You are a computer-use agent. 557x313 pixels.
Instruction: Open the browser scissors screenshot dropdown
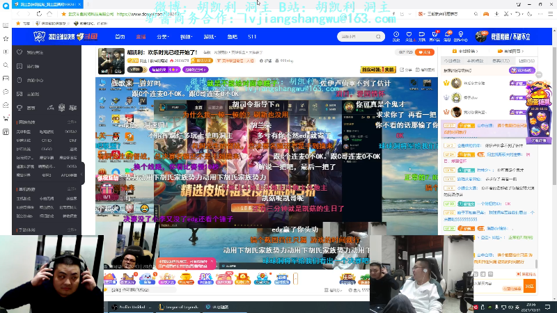(508, 14)
